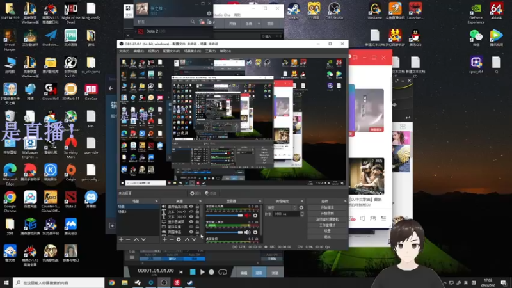Open OBS Studio desktop shortcut
This screenshot has height=288, width=512.
click(x=334, y=11)
